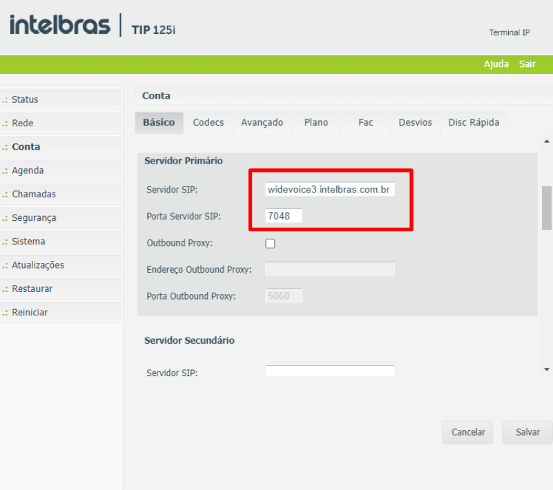553x490 pixels.
Task: Select Reiniciar in the sidebar
Action: click(x=61, y=312)
